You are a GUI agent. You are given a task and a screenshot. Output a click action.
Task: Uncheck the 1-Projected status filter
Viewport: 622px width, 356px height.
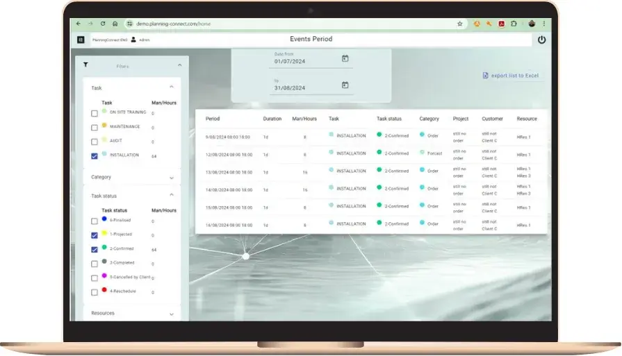[95, 235]
